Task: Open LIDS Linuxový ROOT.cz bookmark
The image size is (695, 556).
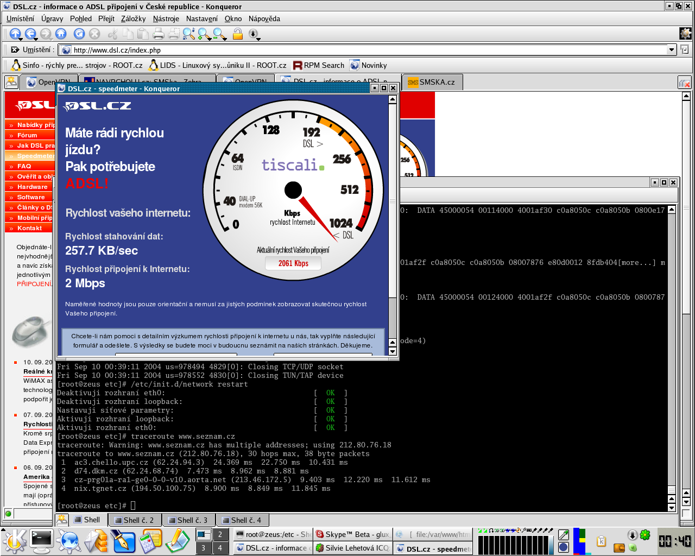Action: pyautogui.click(x=218, y=65)
